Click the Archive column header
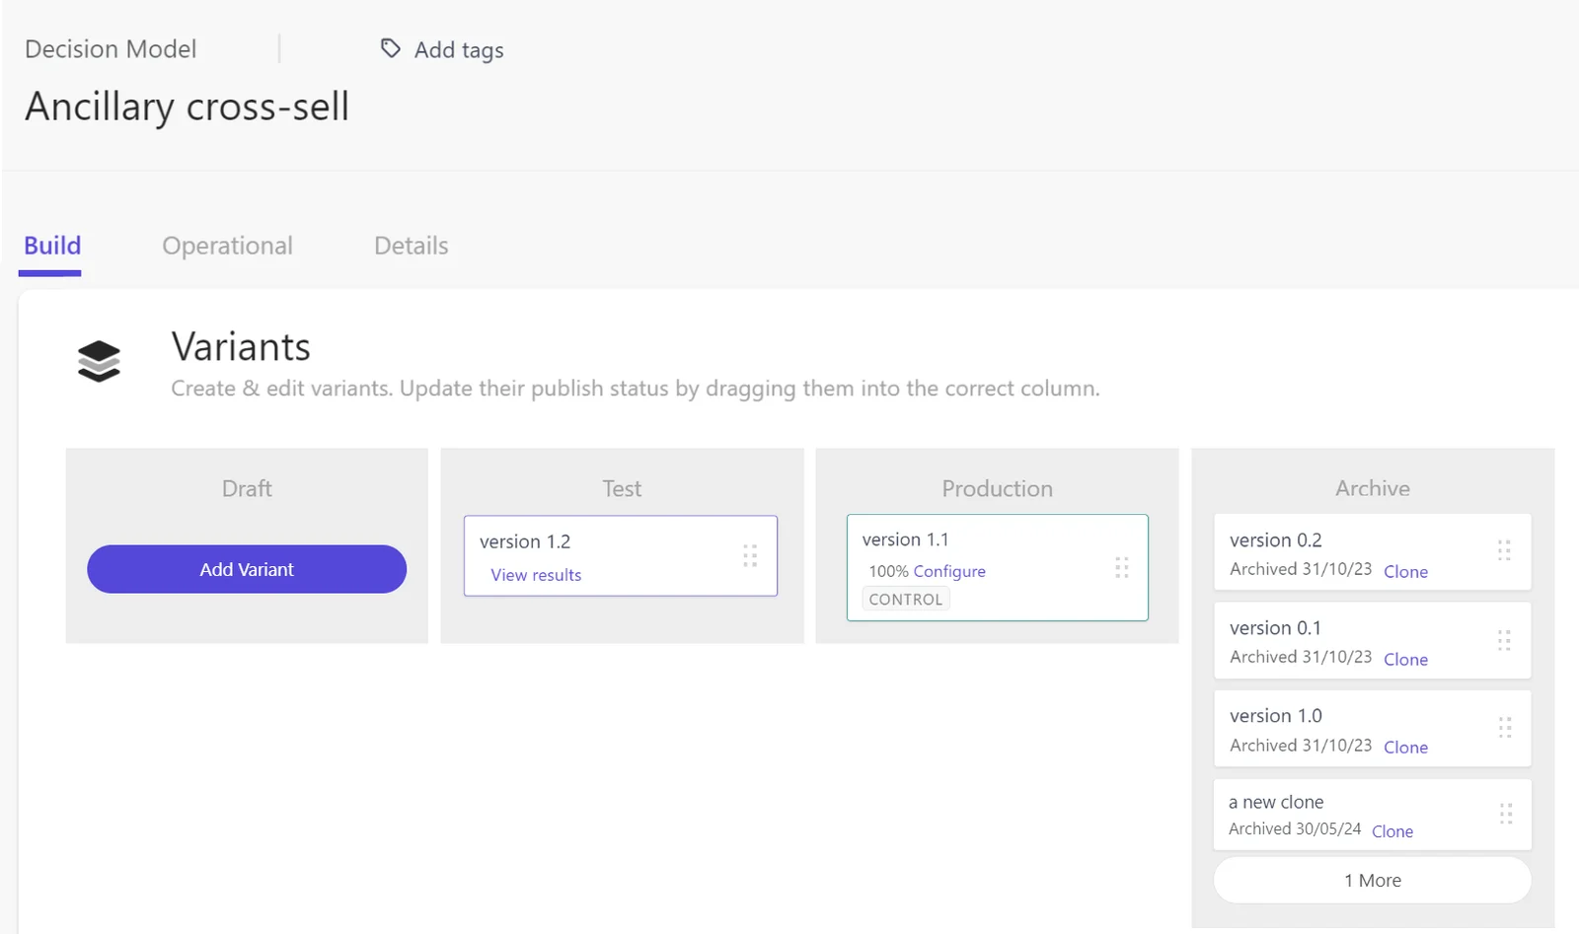The image size is (1579, 934). 1372,488
